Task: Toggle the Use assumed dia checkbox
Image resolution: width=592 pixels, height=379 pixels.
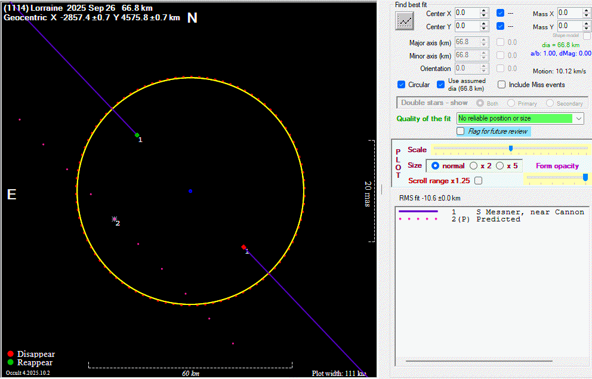Action: tap(441, 85)
